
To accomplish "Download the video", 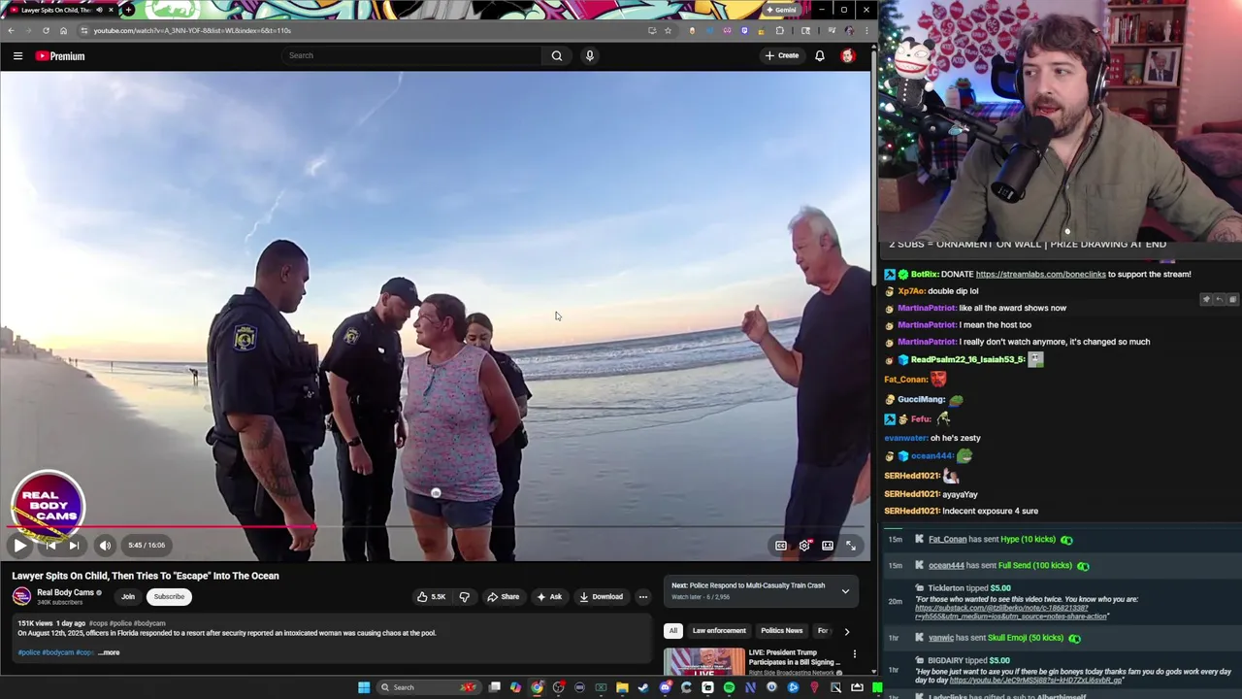I will coord(602,597).
